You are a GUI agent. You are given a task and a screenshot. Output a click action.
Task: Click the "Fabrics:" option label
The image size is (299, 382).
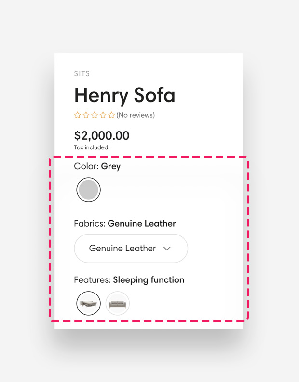click(90, 224)
